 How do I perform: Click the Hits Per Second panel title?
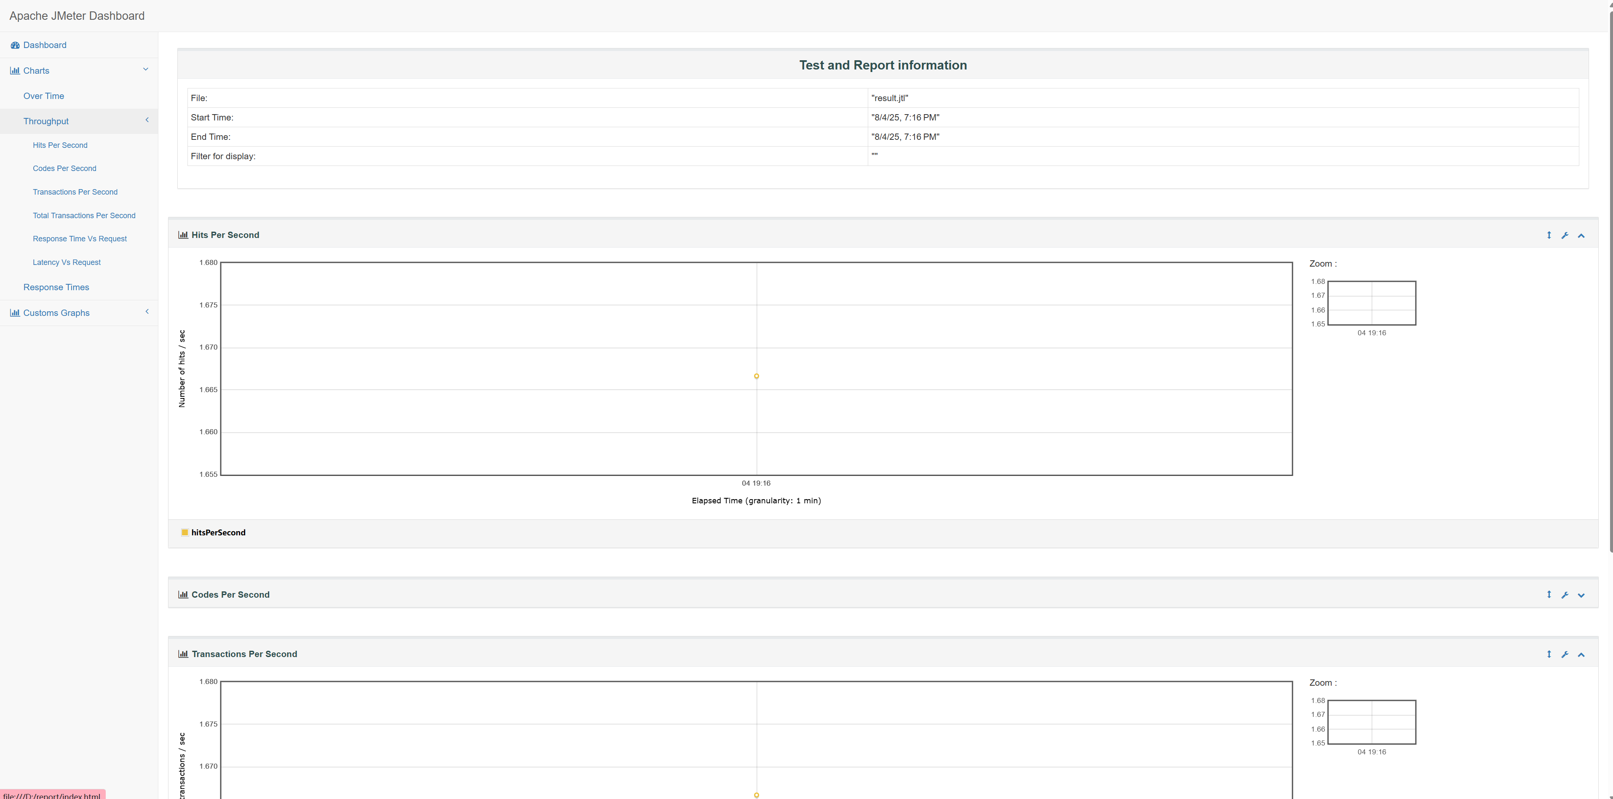pos(225,235)
